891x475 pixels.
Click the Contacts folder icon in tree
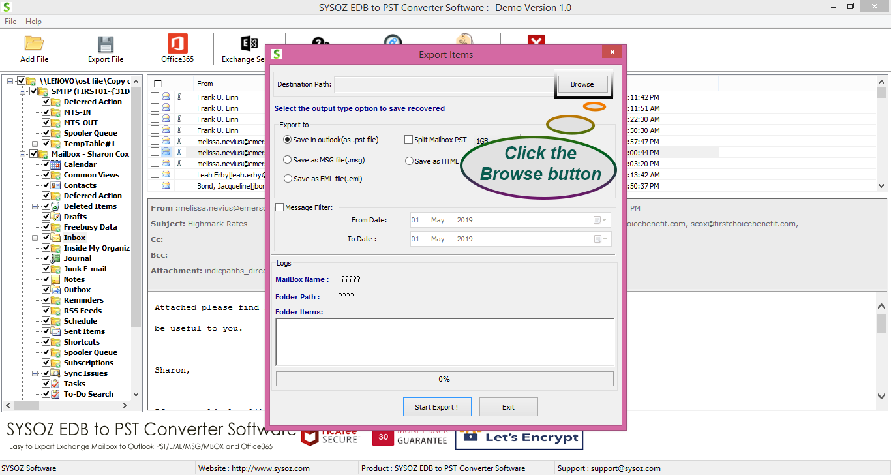coord(56,185)
